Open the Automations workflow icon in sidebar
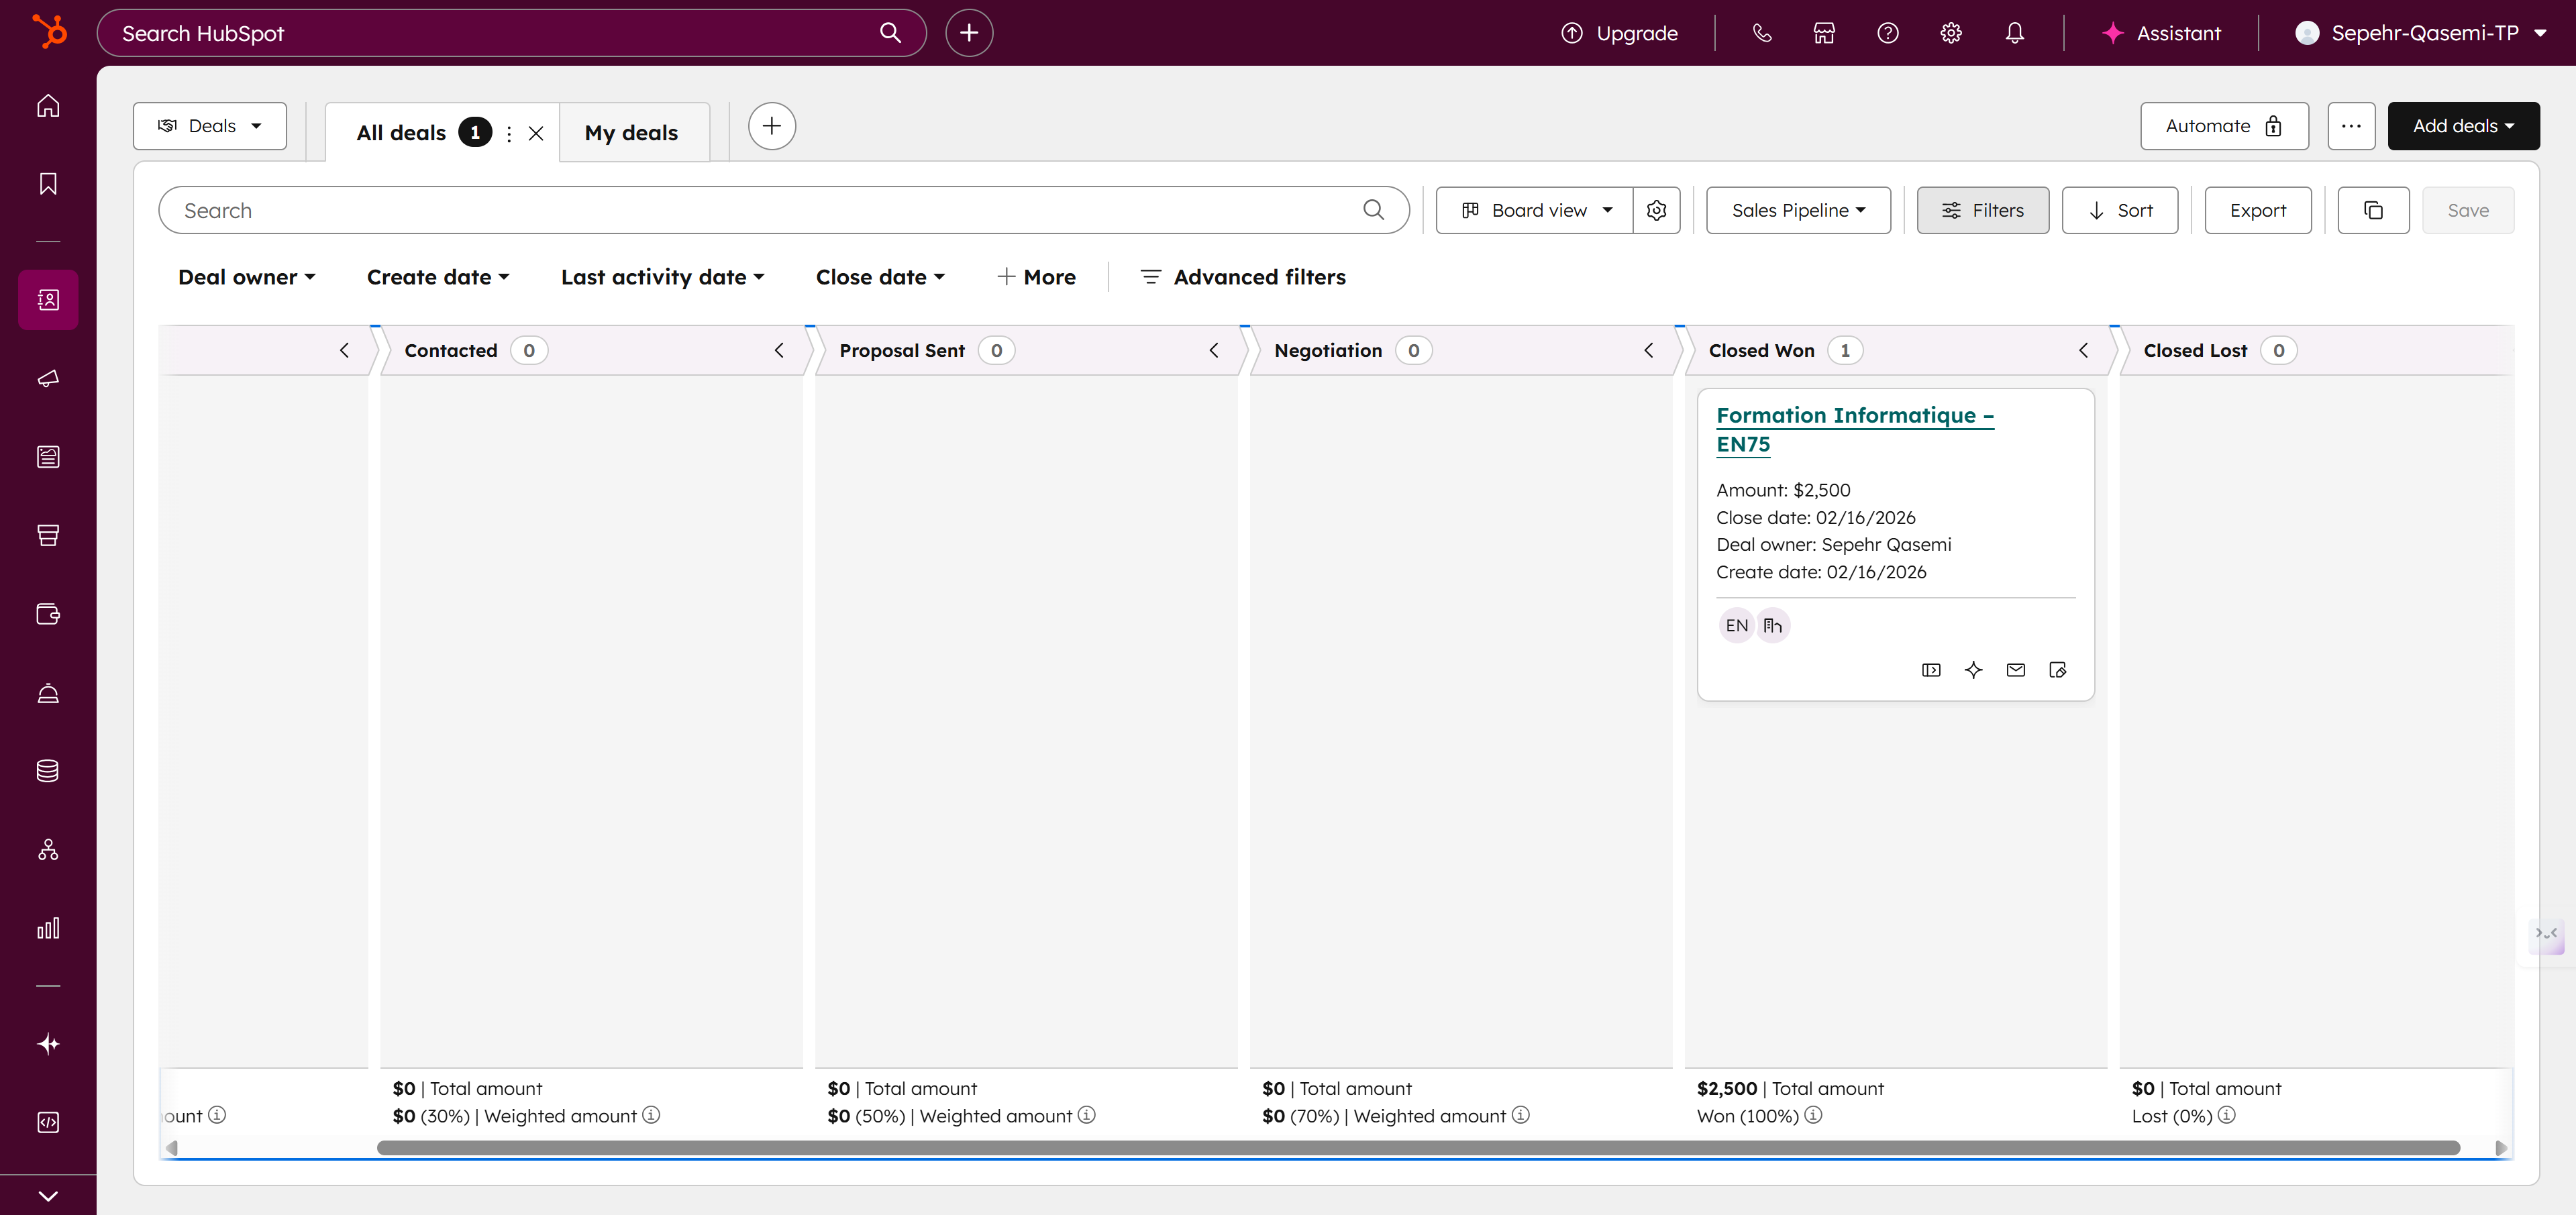 [x=47, y=850]
